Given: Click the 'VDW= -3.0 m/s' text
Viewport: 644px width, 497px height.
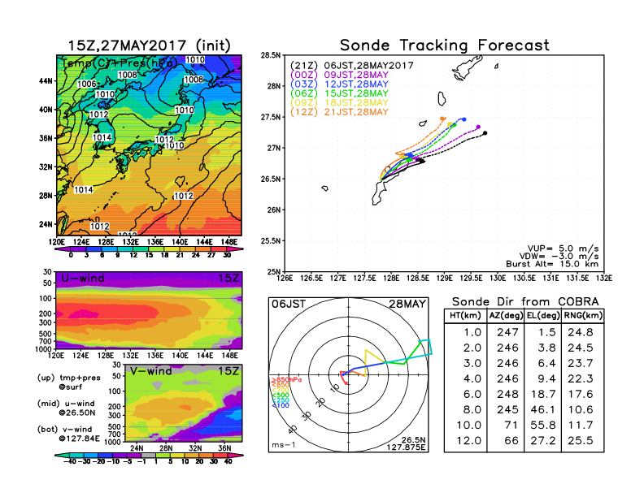Looking at the screenshot, I should coord(559,257).
